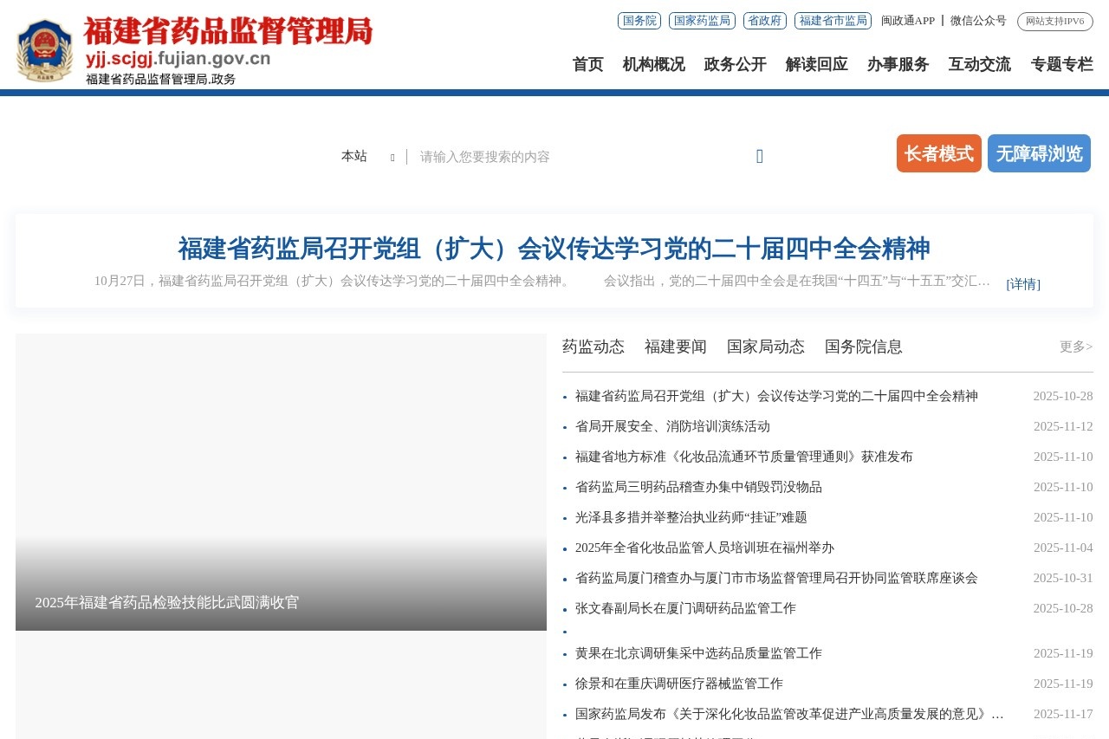Open the 国务院 link
Image resolution: width=1109 pixels, height=739 pixels.
click(639, 21)
